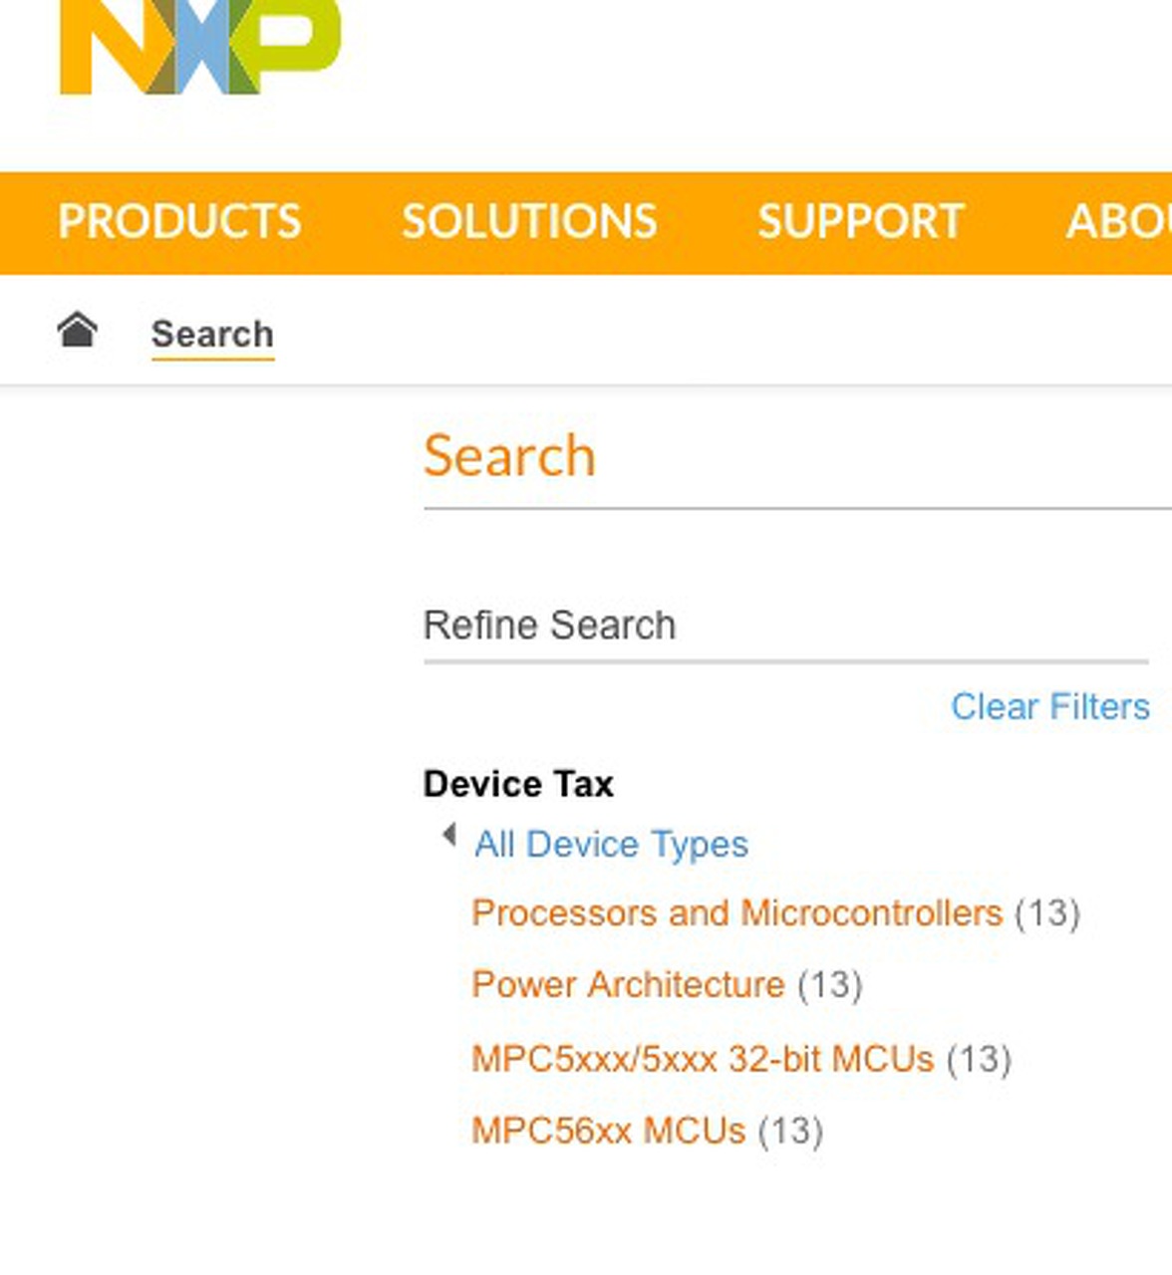Select the All Device Types link
The width and height of the screenshot is (1172, 1275).
pyautogui.click(x=611, y=845)
